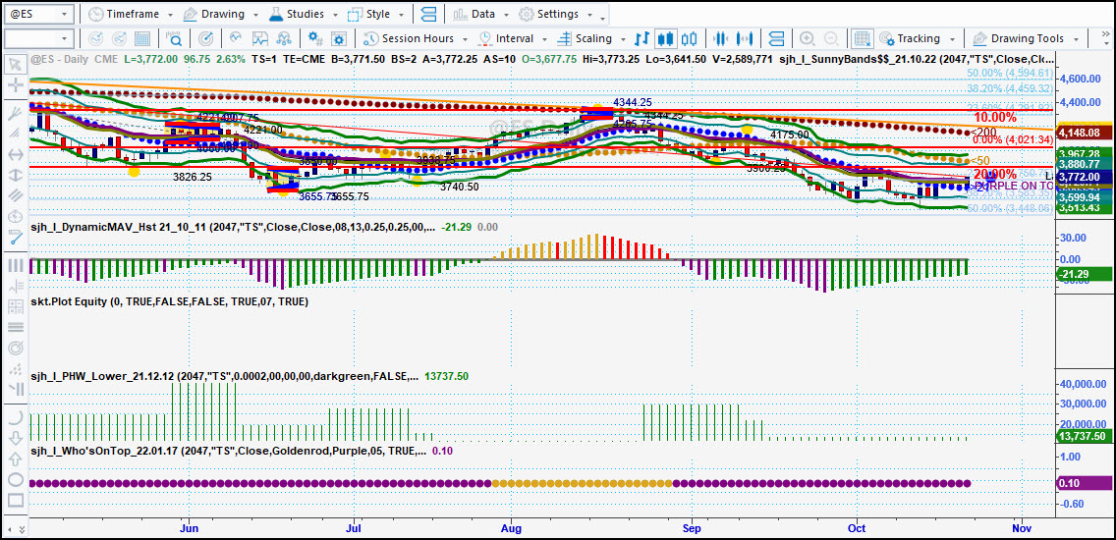Open the Drawing Tools dropdown

pyautogui.click(x=1027, y=38)
